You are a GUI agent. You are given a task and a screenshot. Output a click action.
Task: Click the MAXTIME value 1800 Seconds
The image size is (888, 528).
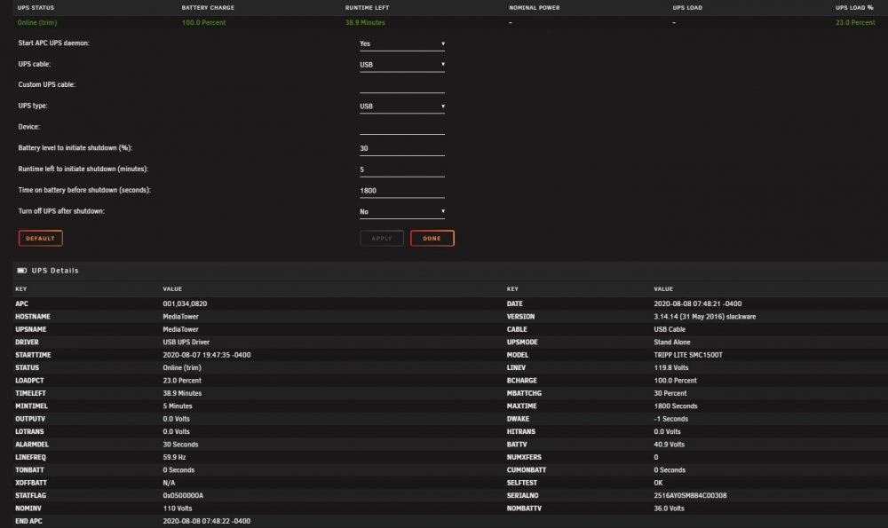click(x=676, y=406)
